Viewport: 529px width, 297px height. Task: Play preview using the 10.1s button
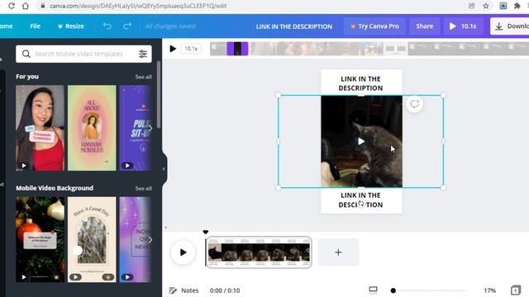pos(463,26)
